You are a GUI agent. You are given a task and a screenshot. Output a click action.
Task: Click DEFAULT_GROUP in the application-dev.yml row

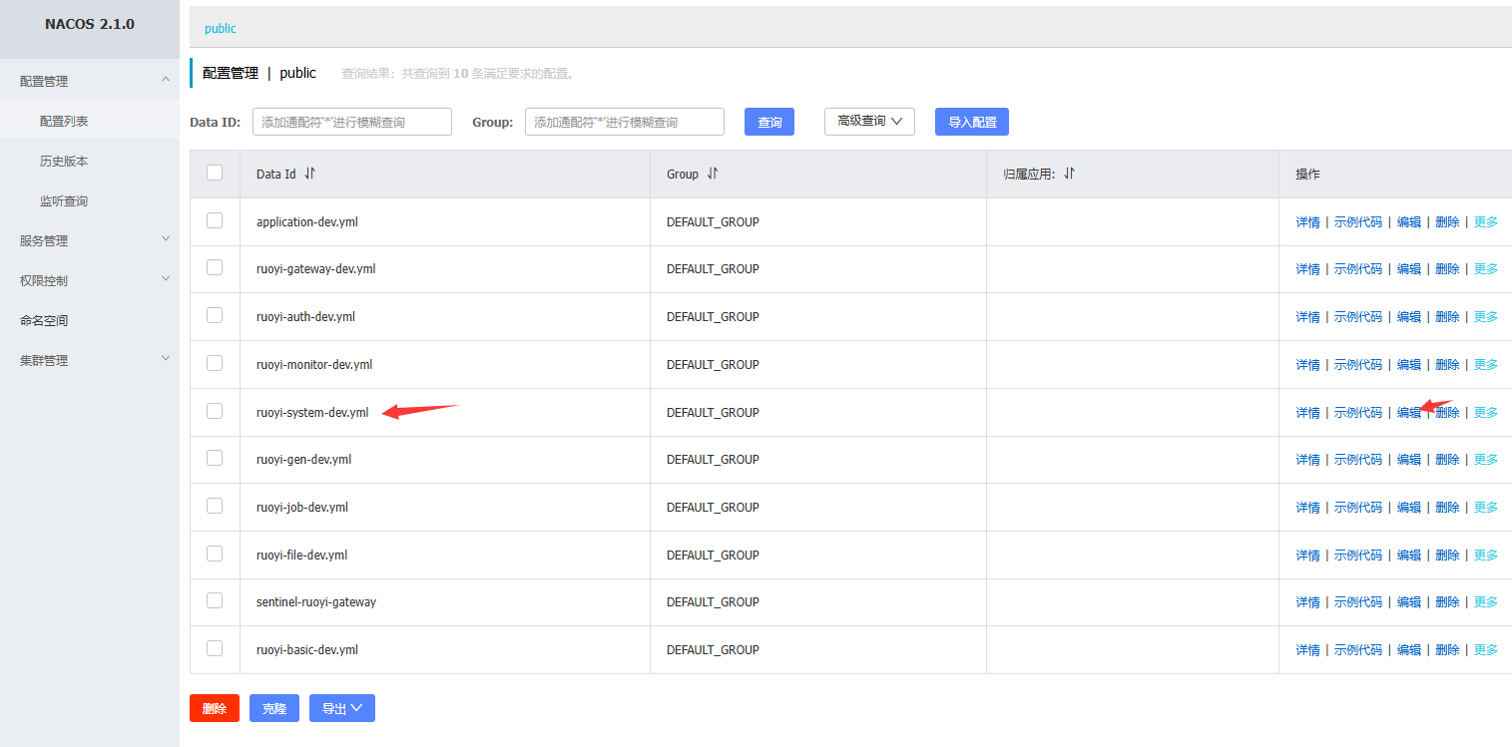pyautogui.click(x=713, y=222)
